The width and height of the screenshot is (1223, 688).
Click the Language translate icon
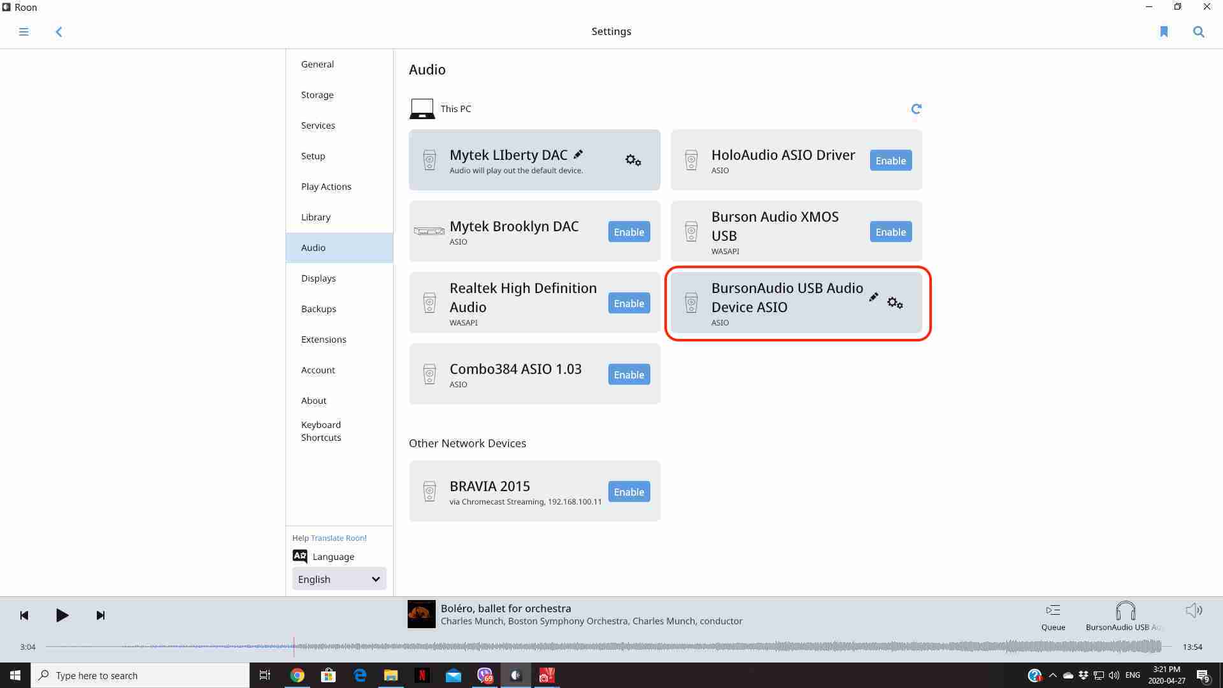point(300,556)
